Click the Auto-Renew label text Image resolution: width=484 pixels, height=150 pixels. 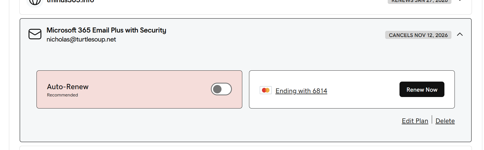coord(68,87)
